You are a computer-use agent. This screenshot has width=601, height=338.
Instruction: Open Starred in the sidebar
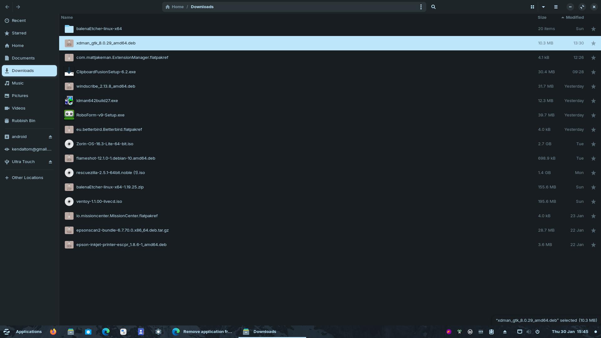(x=29, y=33)
